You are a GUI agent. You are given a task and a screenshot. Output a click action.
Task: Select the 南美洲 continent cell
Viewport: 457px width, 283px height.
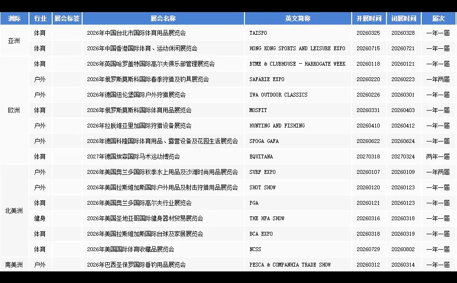(x=14, y=265)
